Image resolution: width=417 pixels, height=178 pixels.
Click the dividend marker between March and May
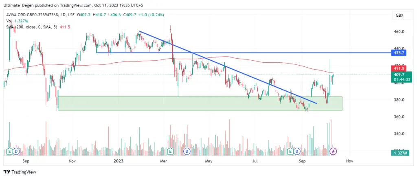tap(187, 152)
